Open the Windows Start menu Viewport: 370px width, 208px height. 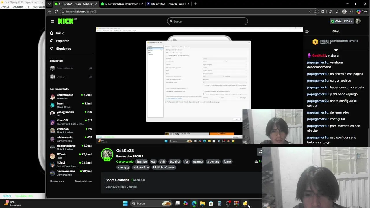tap(125, 203)
